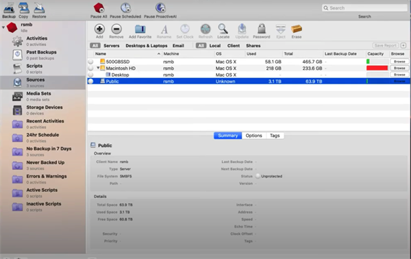Click the Pause Scheduled icon
The height and width of the screenshot is (259, 411).
click(x=125, y=8)
